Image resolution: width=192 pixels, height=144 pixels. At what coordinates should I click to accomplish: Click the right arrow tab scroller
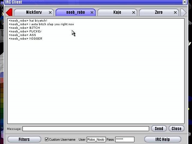tap(184, 12)
